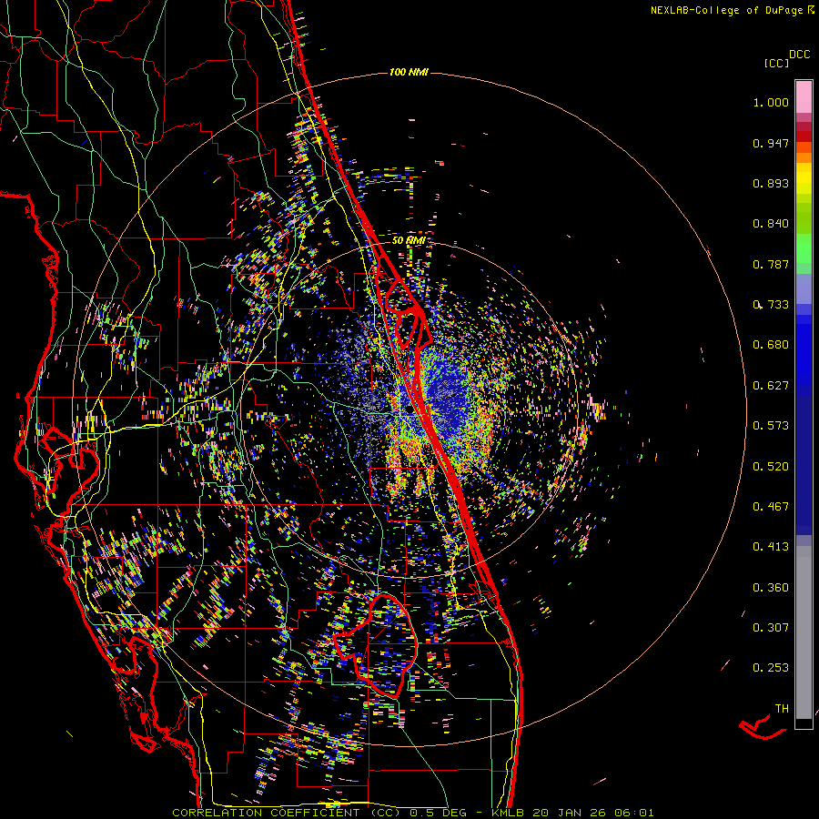The width and height of the screenshot is (819, 819).
Task: Select the 1.000 legend value
Action: point(771,102)
